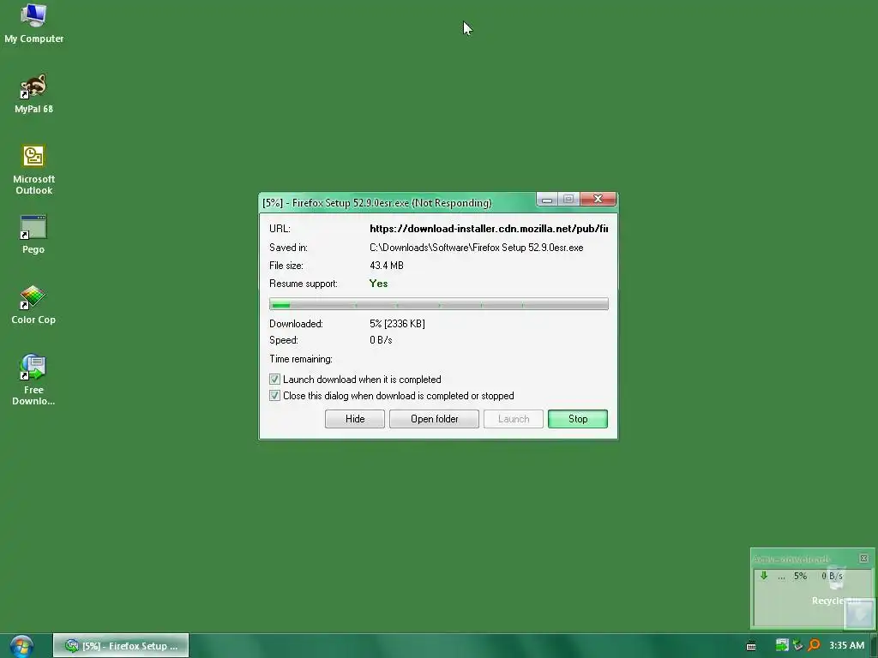
Task: Click the download progress bar
Action: (438, 304)
